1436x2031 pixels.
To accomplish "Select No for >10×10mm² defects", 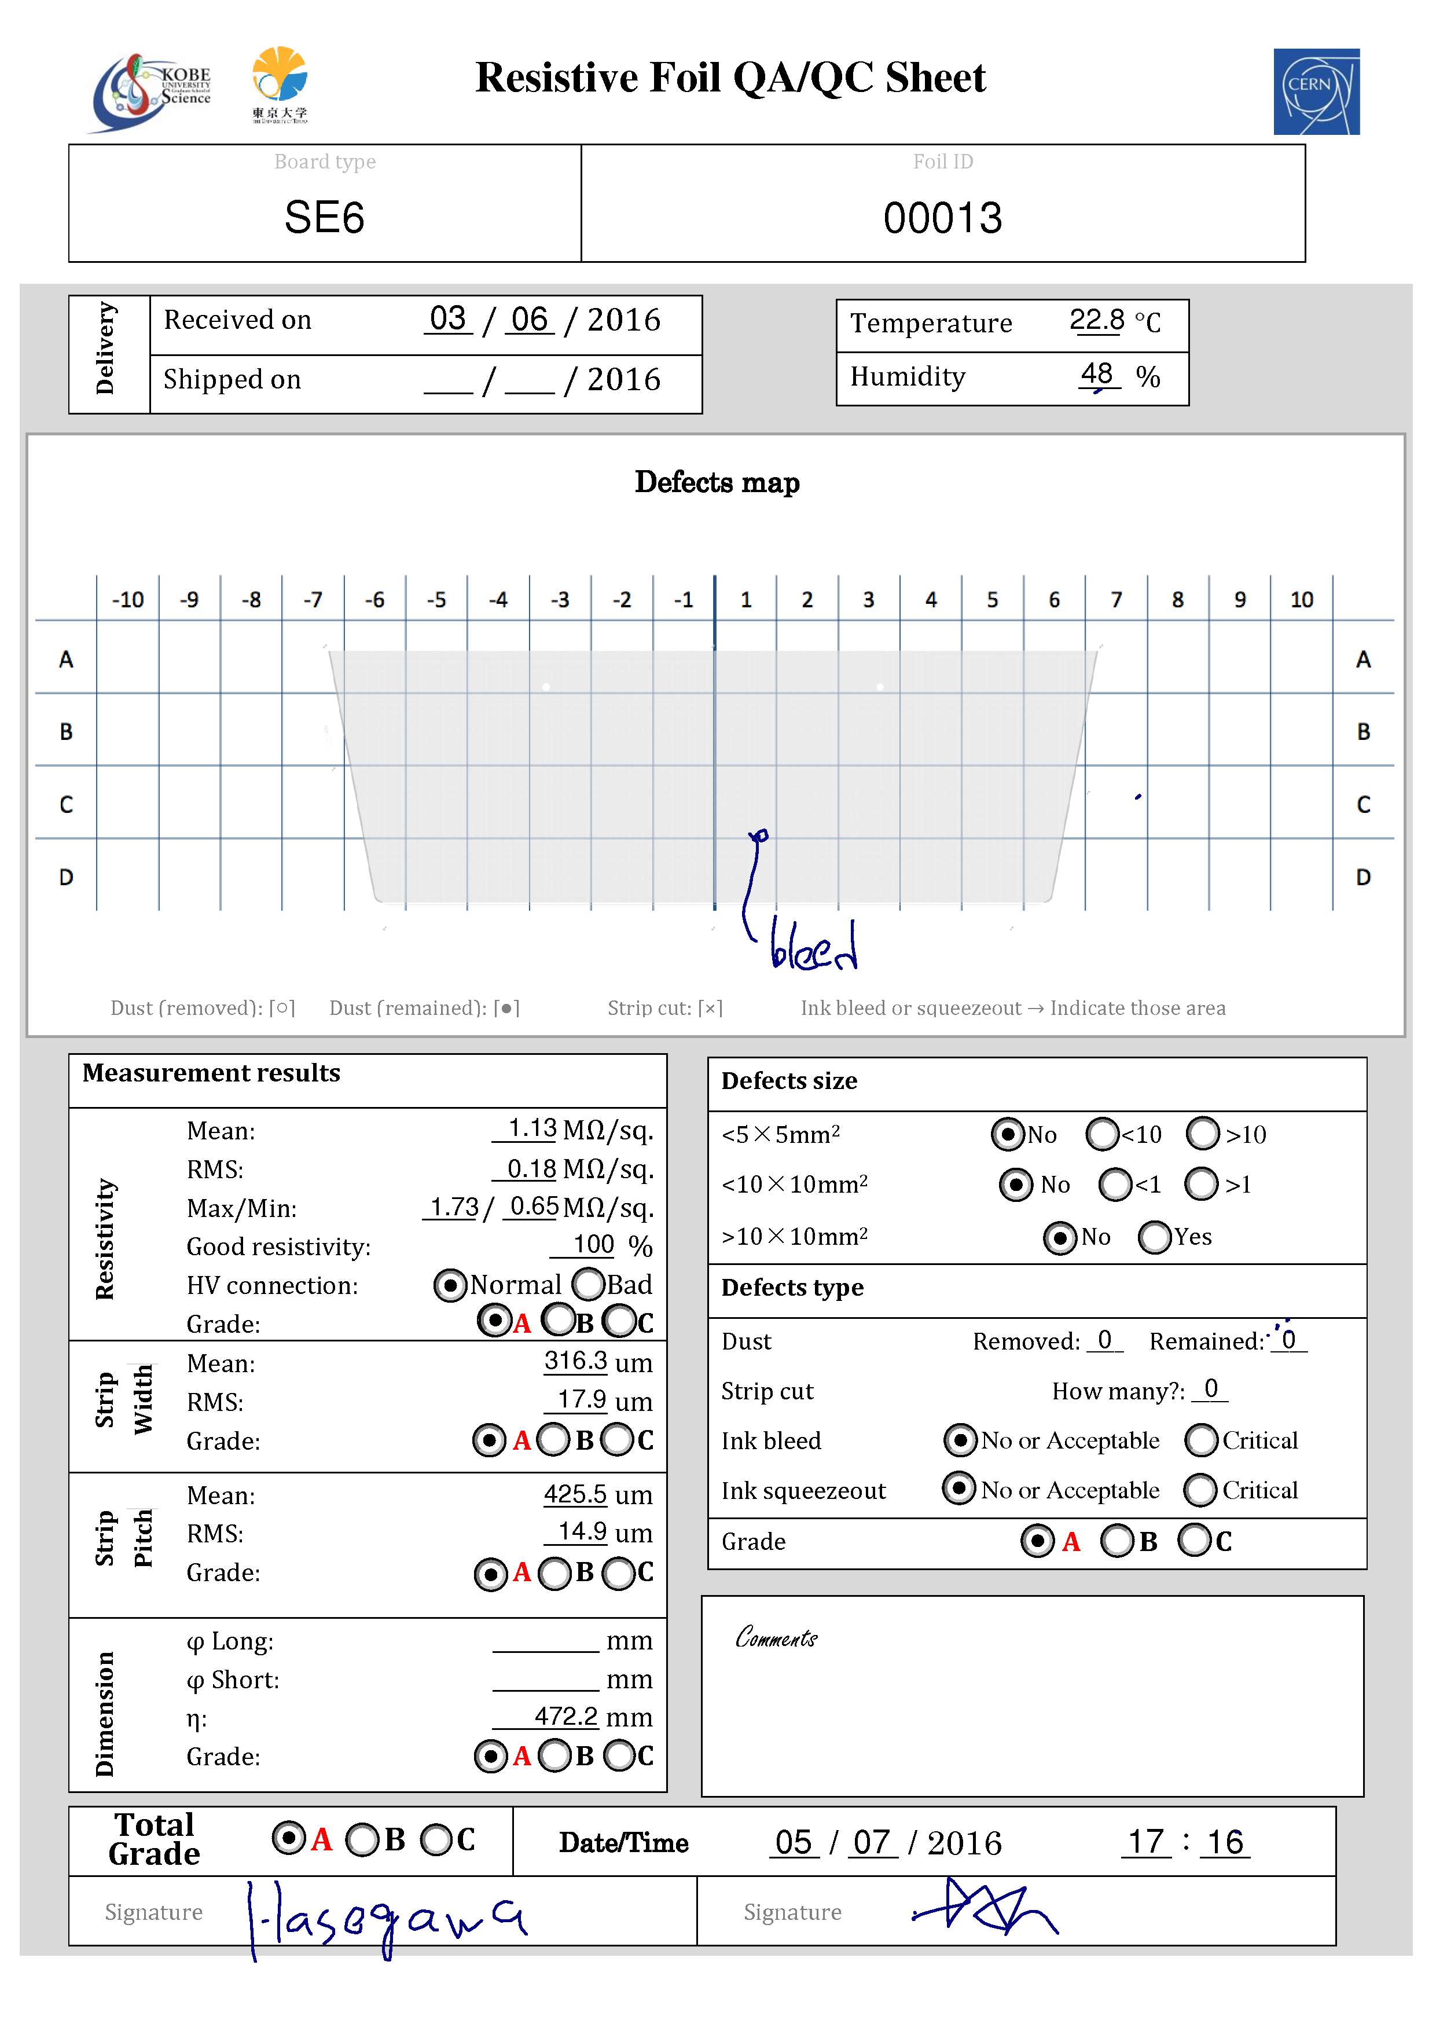I will pos(1060,1237).
